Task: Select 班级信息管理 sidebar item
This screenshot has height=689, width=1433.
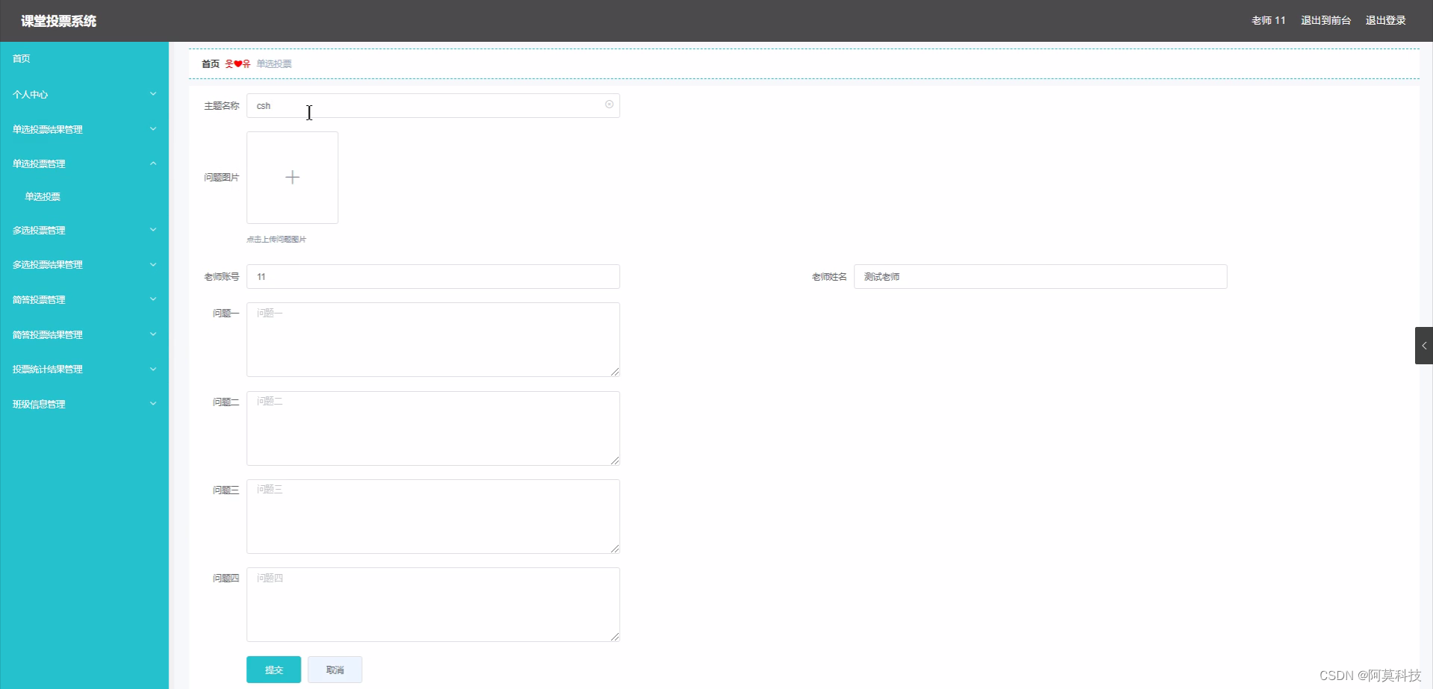Action: click(x=84, y=404)
